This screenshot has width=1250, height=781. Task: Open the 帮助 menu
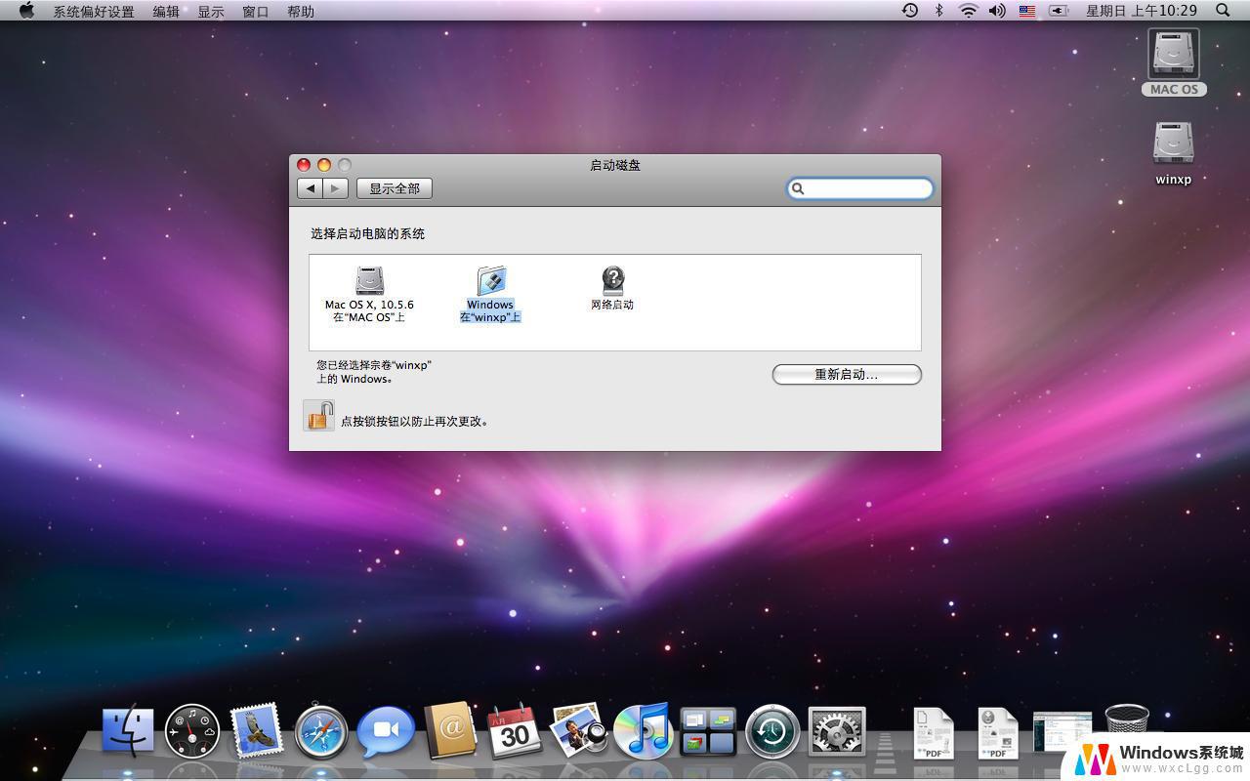(x=301, y=11)
